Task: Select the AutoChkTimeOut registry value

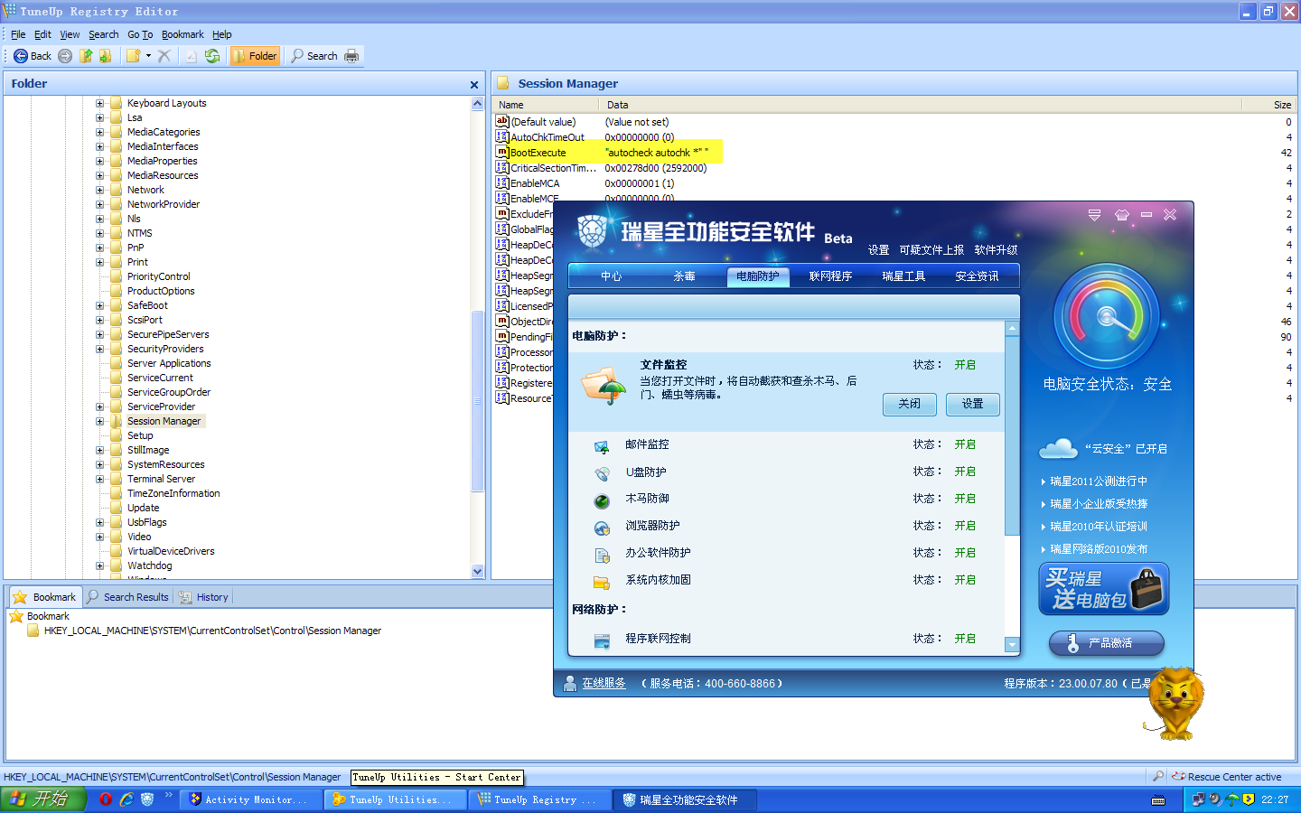Action: tap(548, 137)
